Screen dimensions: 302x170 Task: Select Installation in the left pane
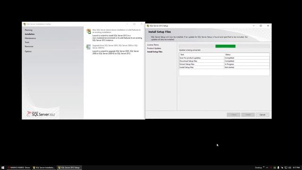pos(30,34)
